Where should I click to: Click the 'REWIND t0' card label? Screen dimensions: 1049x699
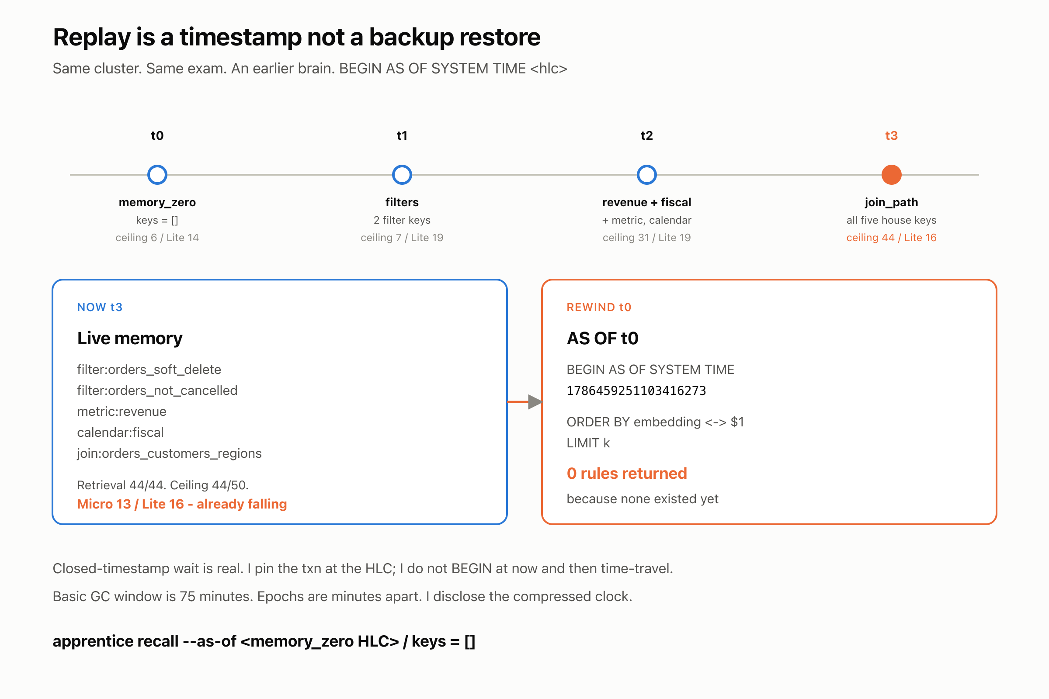599,307
